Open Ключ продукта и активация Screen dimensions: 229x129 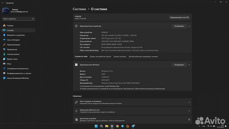[132, 102]
